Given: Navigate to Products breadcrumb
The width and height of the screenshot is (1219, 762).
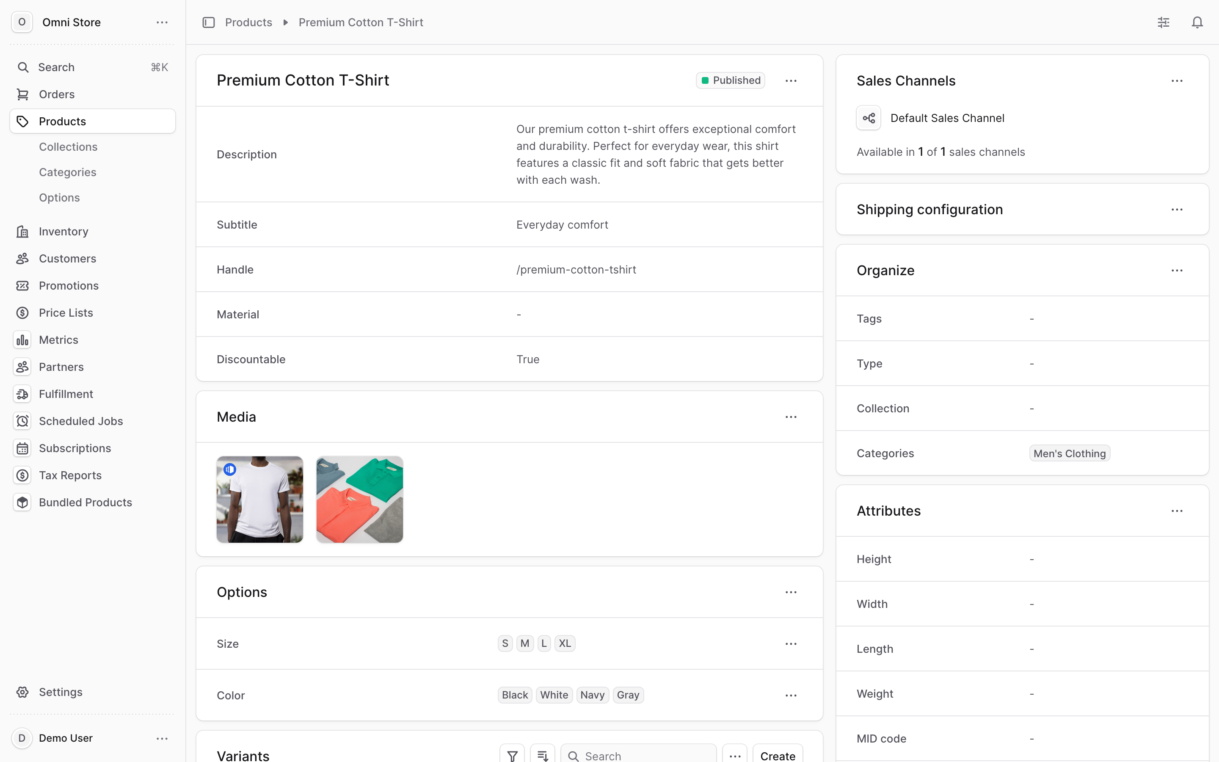Looking at the screenshot, I should click(248, 22).
